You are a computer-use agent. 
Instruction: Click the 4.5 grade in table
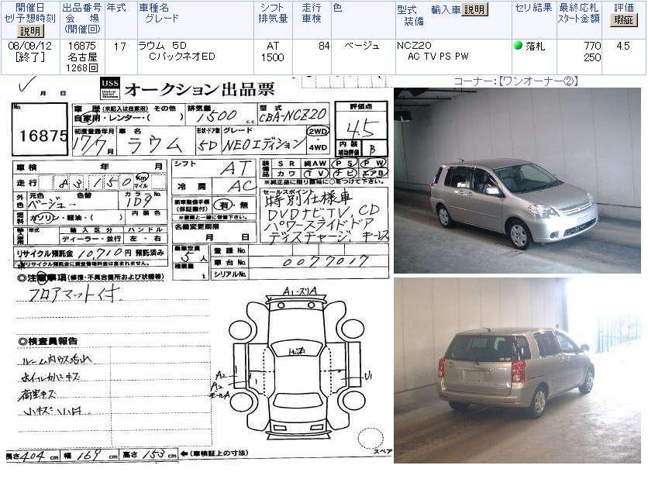(622, 46)
